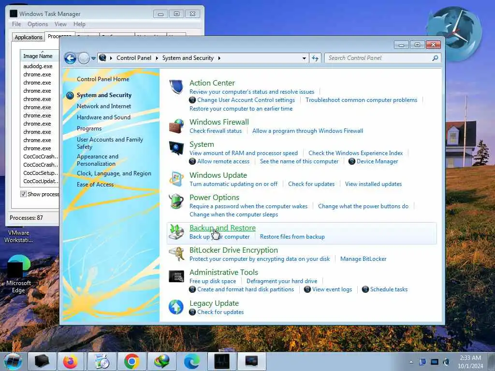495x371 pixels.
Task: Select CocCocSetup process row
Action: point(40,173)
